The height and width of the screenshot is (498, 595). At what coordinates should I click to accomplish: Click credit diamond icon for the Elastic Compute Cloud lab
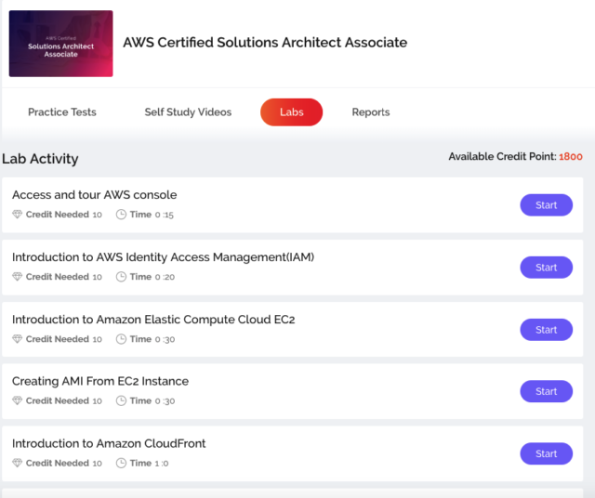(x=17, y=339)
